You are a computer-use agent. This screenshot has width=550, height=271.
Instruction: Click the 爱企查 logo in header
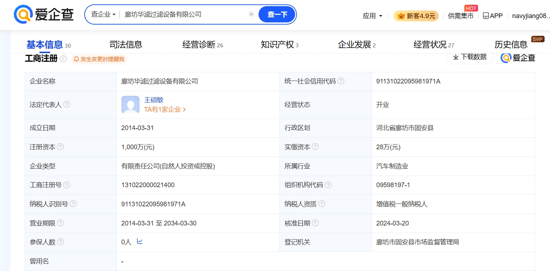pos(44,14)
